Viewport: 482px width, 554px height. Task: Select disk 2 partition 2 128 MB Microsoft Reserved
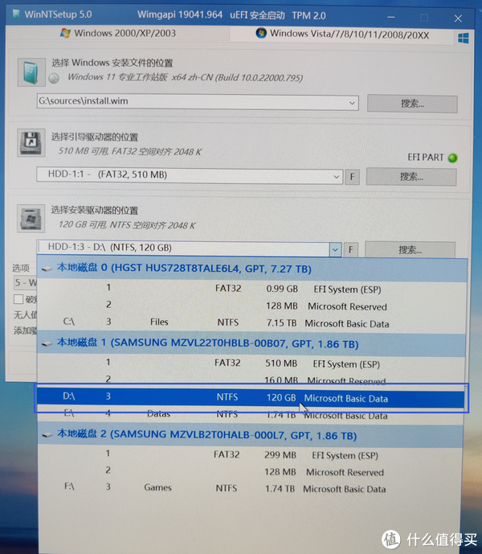(251, 472)
